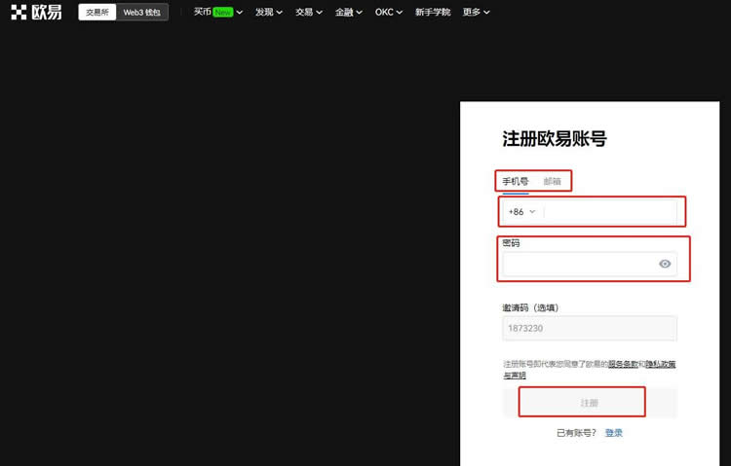Open the 金融 dropdown
Image resolution: width=731 pixels, height=466 pixels.
(x=348, y=13)
